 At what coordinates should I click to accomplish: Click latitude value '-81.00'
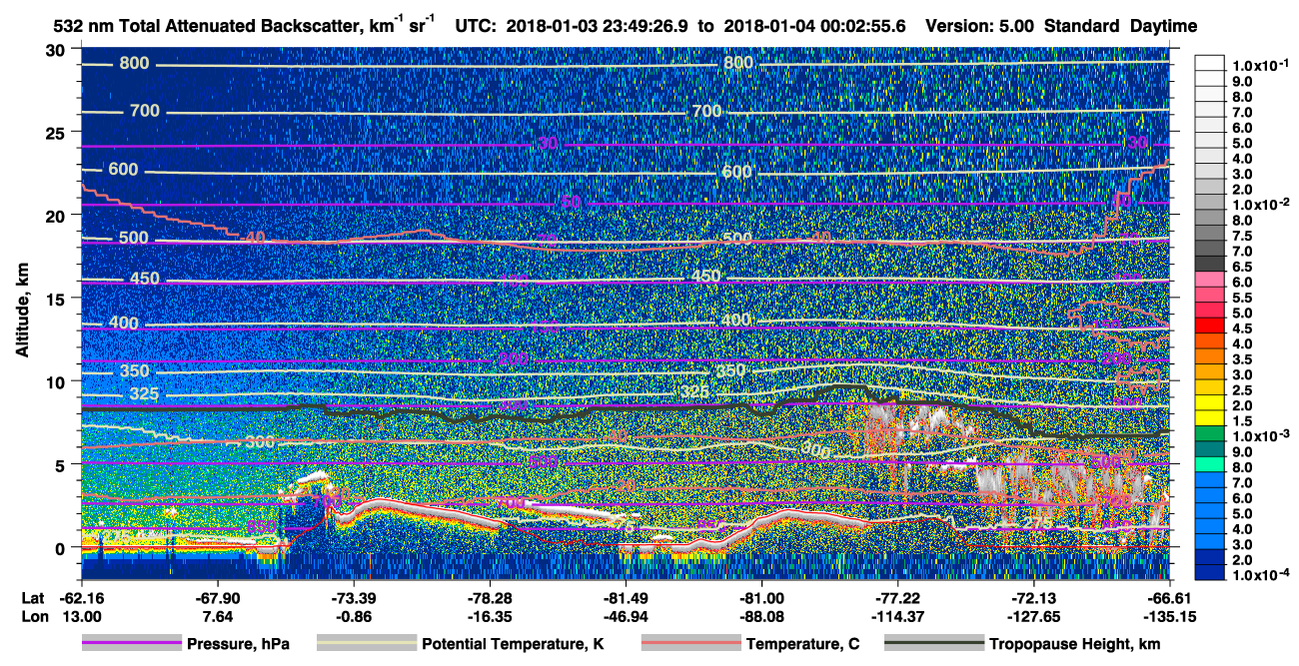[761, 597]
